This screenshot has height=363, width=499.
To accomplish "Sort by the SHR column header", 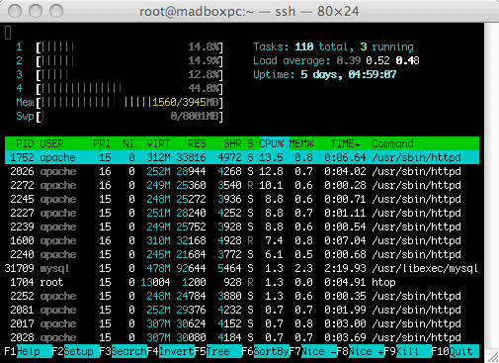I will click(x=232, y=143).
